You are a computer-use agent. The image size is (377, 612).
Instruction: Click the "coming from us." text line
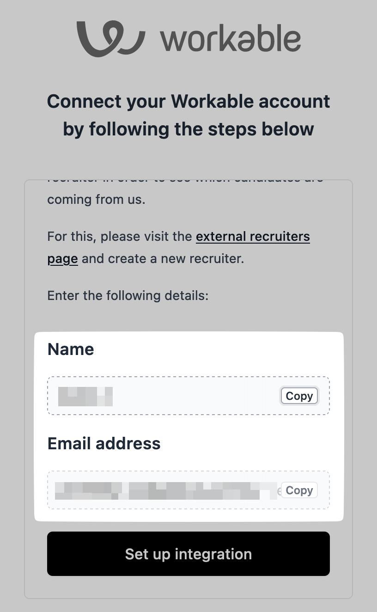[96, 200]
